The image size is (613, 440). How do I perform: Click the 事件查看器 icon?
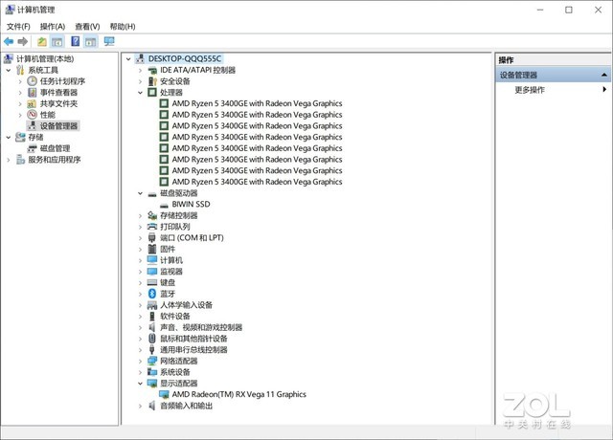point(32,93)
